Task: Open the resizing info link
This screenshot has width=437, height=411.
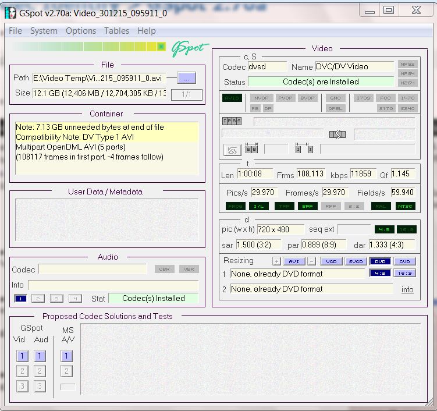Action: pyautogui.click(x=407, y=290)
